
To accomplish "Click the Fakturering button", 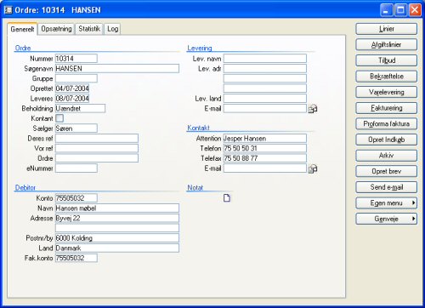I will pos(387,108).
